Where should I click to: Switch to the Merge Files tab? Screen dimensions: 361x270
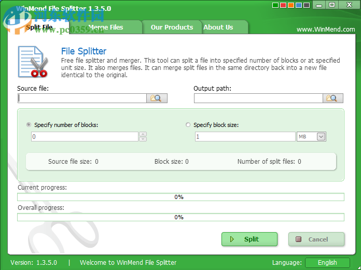(x=106, y=27)
